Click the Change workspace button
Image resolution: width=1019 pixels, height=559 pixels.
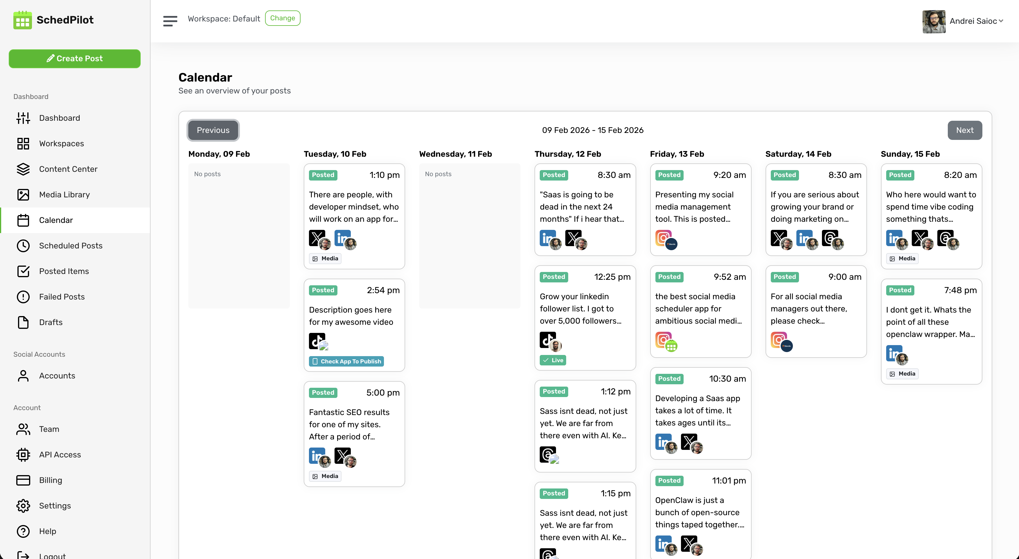(283, 18)
